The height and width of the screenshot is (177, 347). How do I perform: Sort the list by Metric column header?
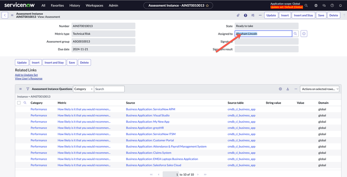(62, 103)
